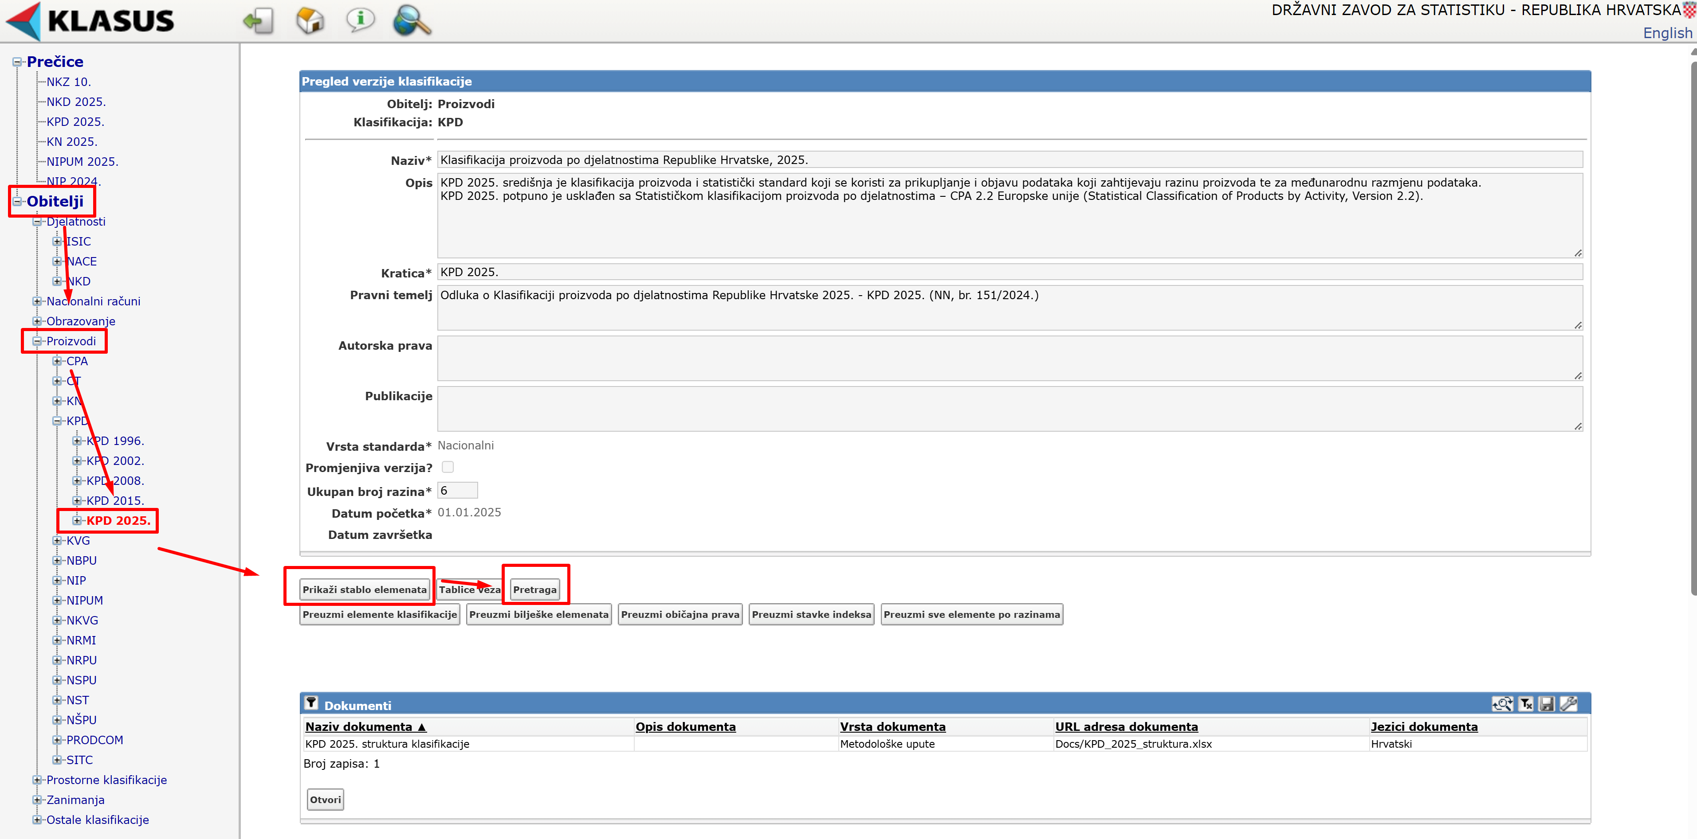This screenshot has height=839, width=1697.
Task: Collapse the Djelatnosti branch
Action: tap(37, 222)
